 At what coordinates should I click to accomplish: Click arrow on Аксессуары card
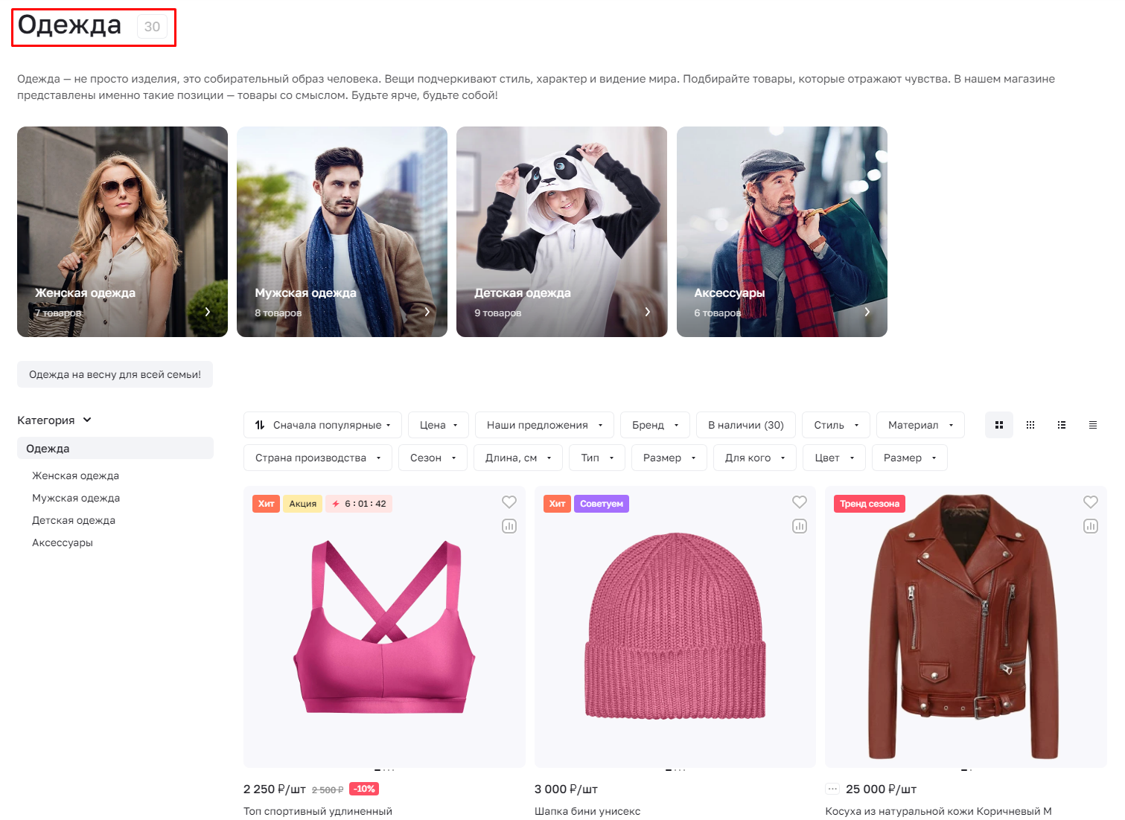pos(867,312)
